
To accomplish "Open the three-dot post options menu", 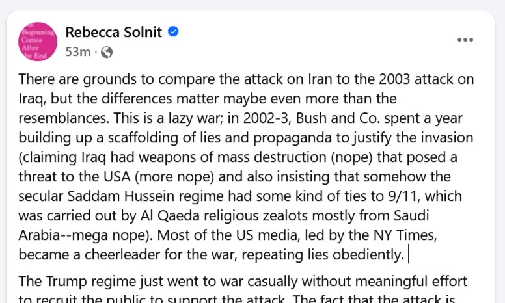I will coord(465,40).
